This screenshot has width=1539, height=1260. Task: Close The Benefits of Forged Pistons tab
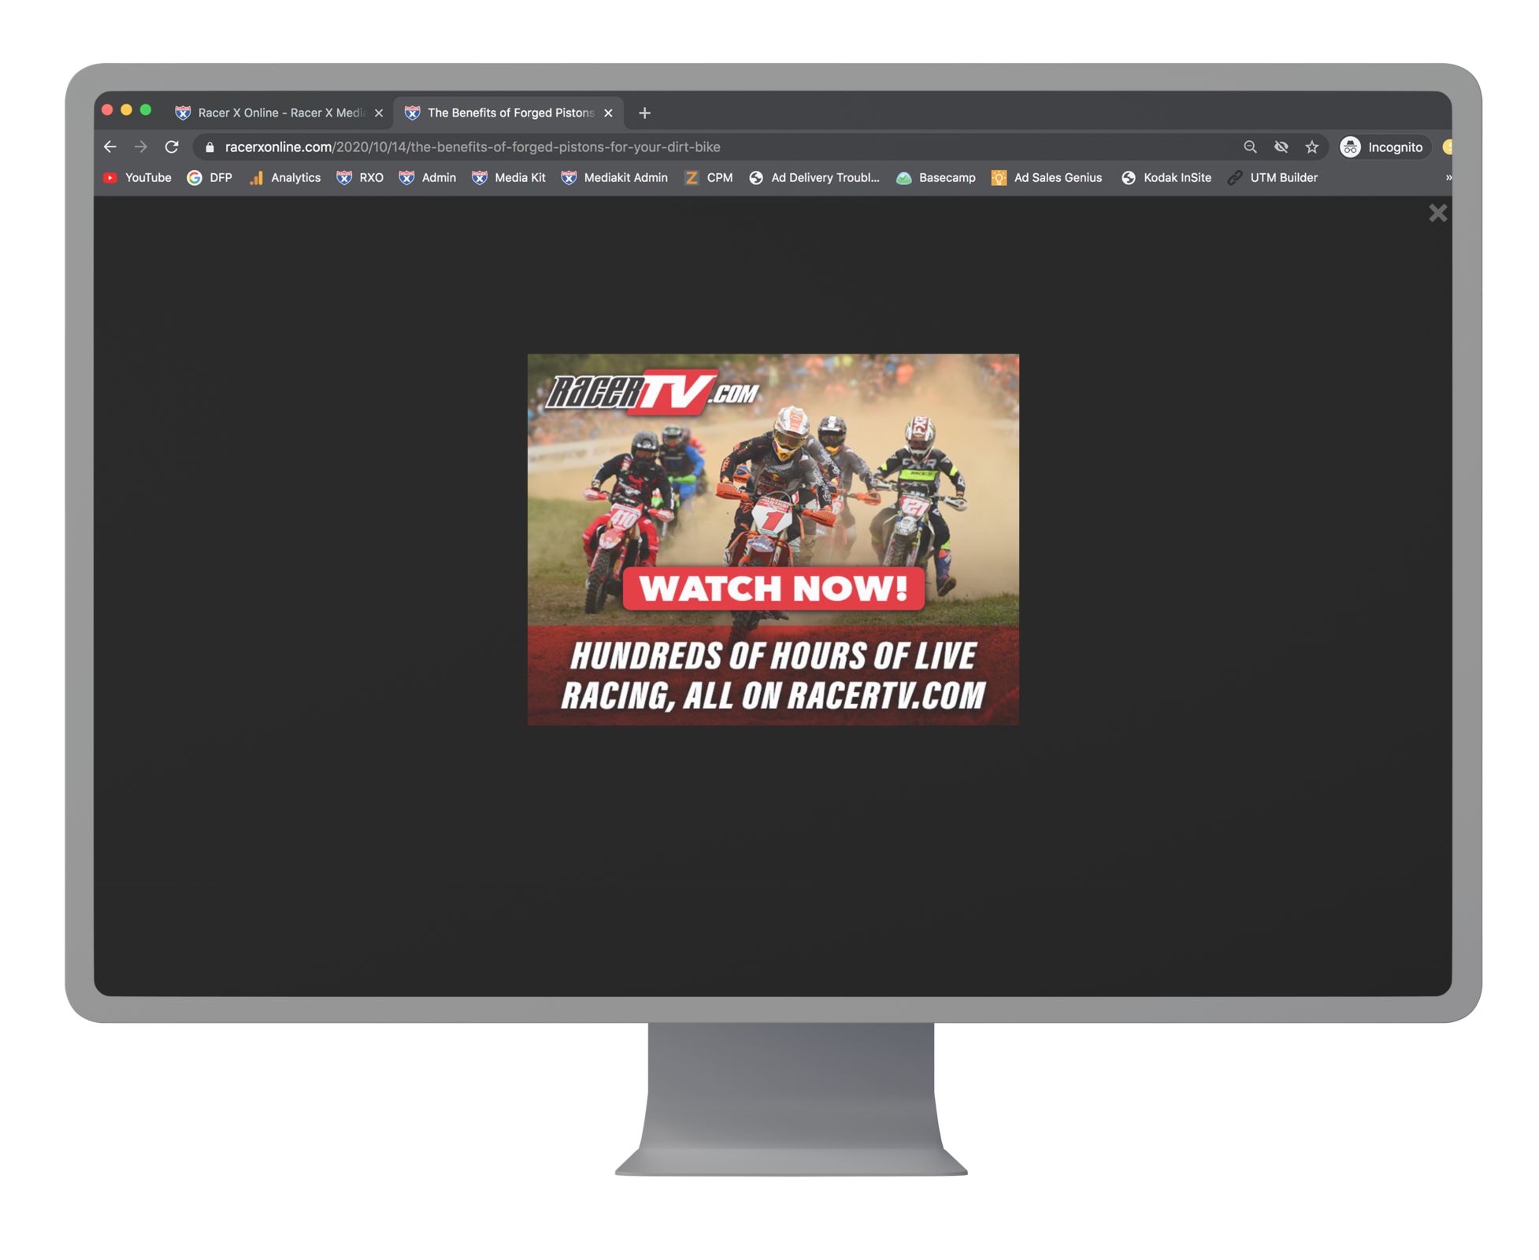(608, 113)
